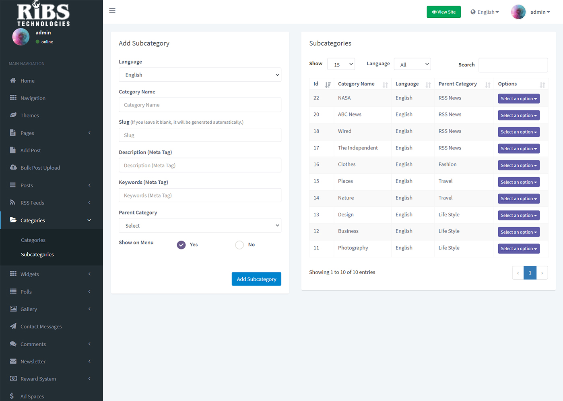Click the Gallery image icon
The width and height of the screenshot is (563, 401).
13,309
